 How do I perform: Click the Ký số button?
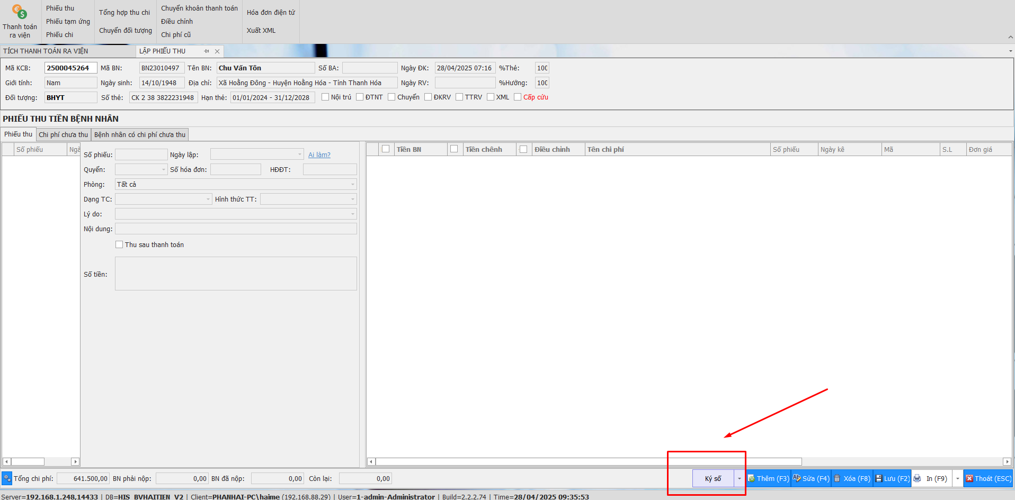(x=713, y=478)
